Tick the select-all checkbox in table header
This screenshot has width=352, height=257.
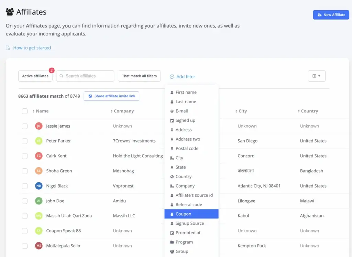(x=25, y=111)
